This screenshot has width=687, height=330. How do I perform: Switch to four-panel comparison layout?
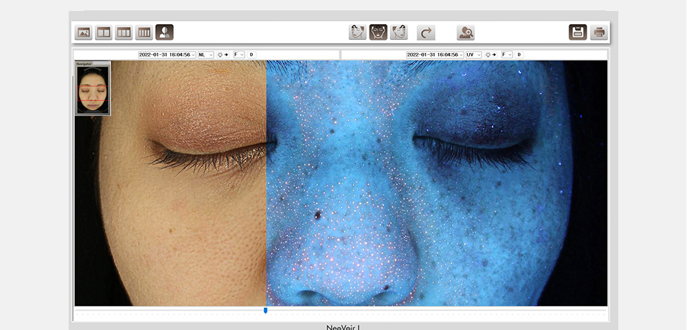point(144,32)
